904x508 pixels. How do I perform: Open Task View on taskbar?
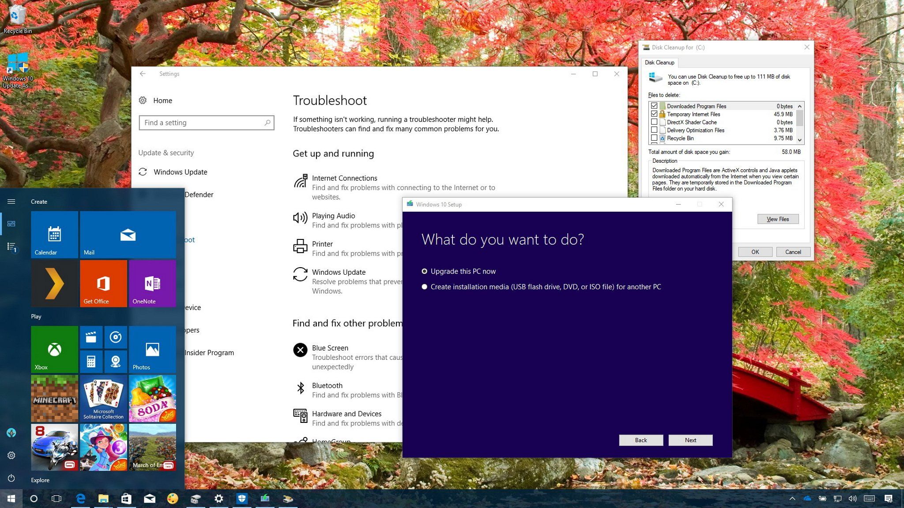point(56,499)
